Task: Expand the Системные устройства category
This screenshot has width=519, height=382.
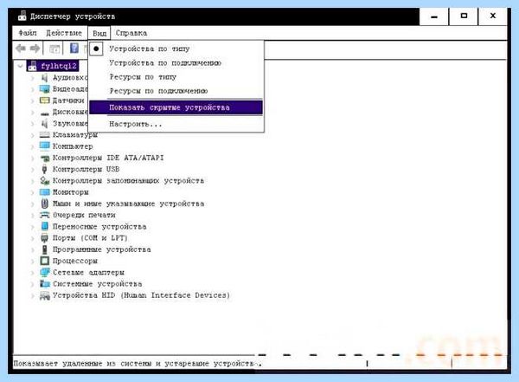Action: [x=33, y=284]
